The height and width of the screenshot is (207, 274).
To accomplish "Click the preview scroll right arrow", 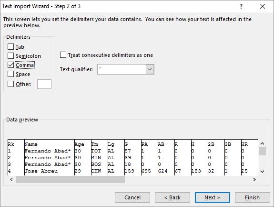I will (254, 179).
